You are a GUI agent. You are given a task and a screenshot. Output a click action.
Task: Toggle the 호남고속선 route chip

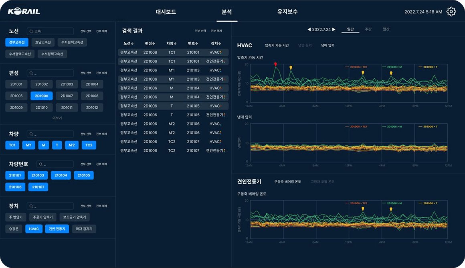coord(43,42)
